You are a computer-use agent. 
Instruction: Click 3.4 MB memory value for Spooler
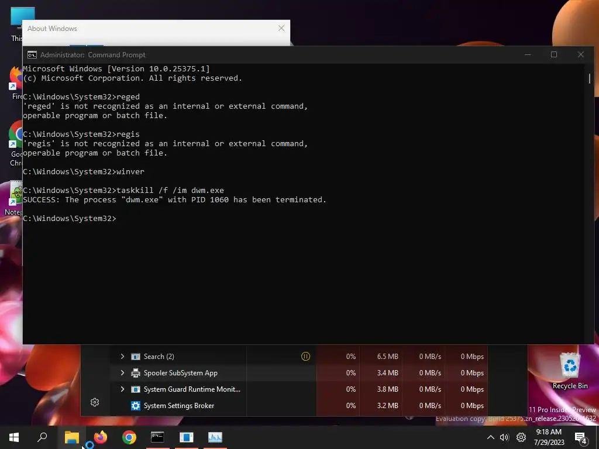[387, 372]
